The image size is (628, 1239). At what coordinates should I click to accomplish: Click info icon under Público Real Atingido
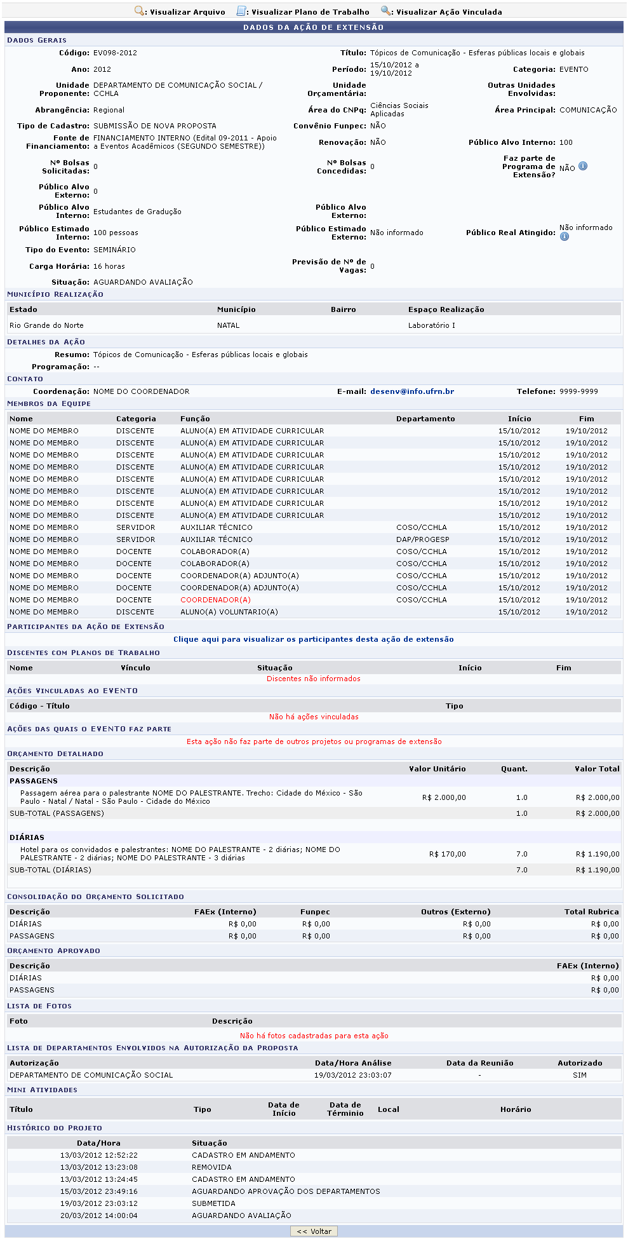(x=565, y=237)
